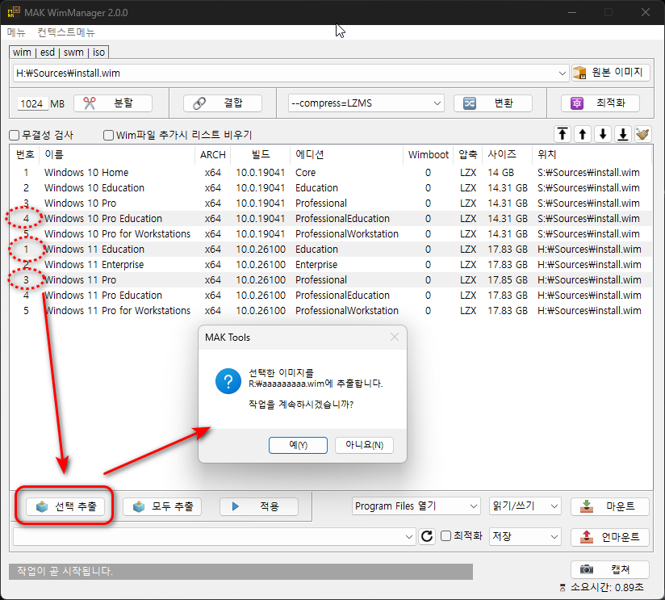Open the 메뉴 menu

click(x=16, y=32)
